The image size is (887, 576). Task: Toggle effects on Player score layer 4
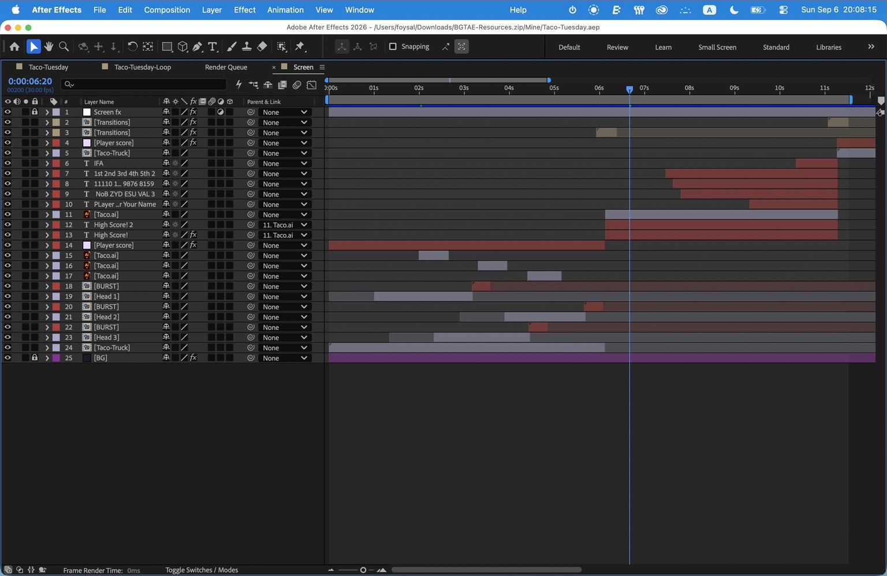coord(193,143)
